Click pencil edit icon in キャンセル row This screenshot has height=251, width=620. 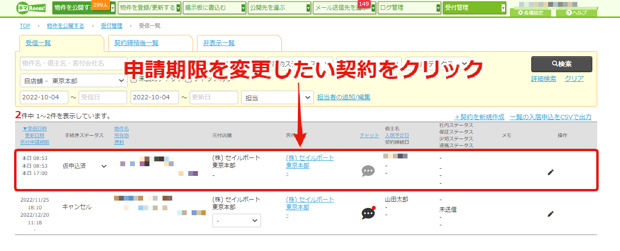[551, 214]
